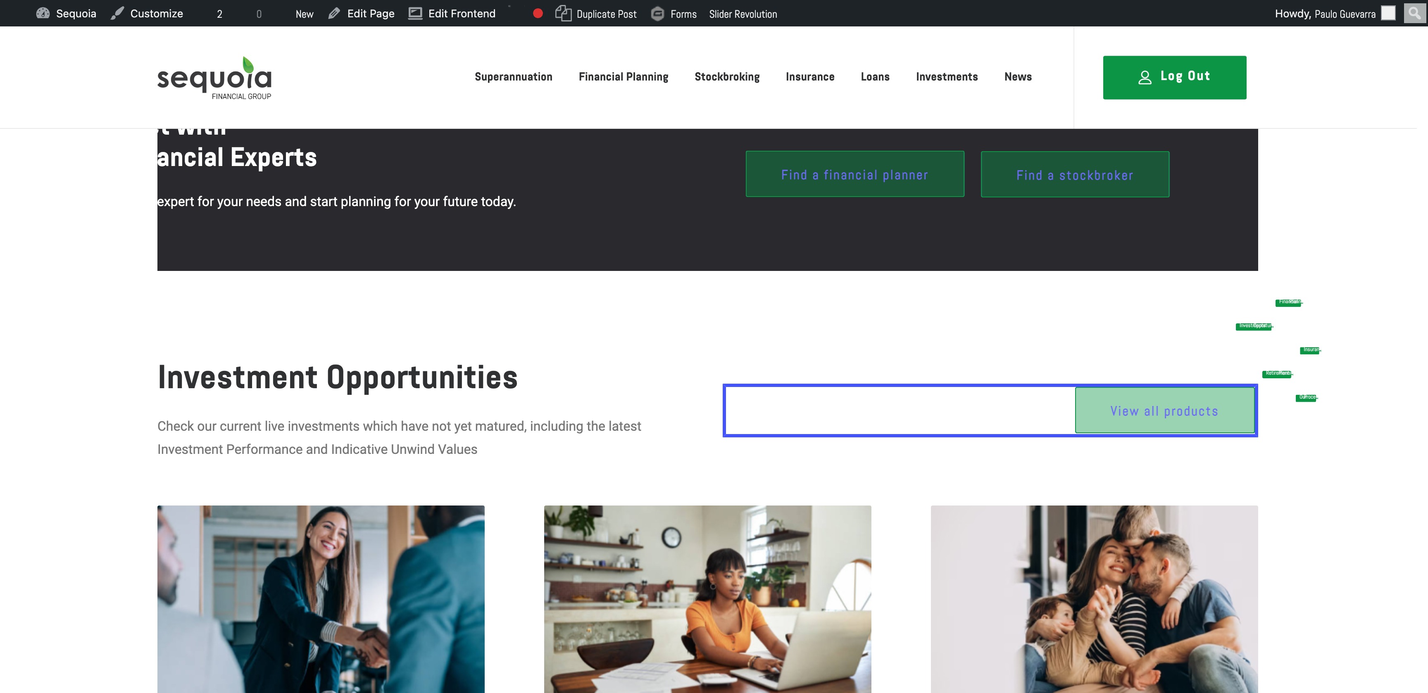The width and height of the screenshot is (1428, 693).
Task: Open the admin bar search magnifier icon
Action: 1414,13
